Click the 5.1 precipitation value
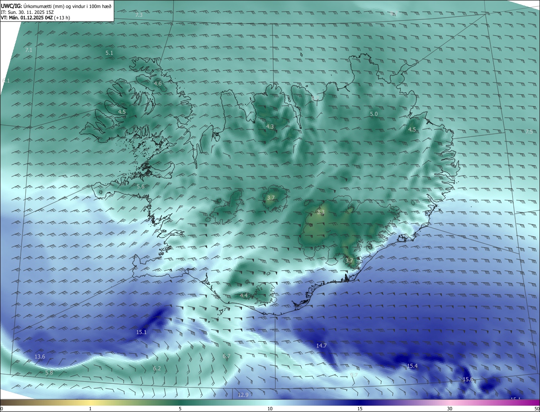The width and height of the screenshot is (540, 412). click(x=109, y=53)
